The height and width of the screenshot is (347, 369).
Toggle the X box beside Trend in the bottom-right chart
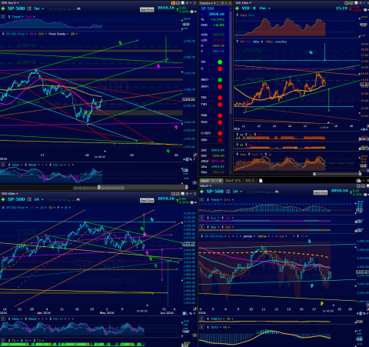pyautogui.click(x=202, y=199)
